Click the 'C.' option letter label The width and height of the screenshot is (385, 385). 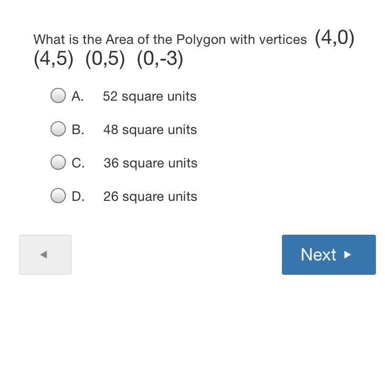click(78, 163)
